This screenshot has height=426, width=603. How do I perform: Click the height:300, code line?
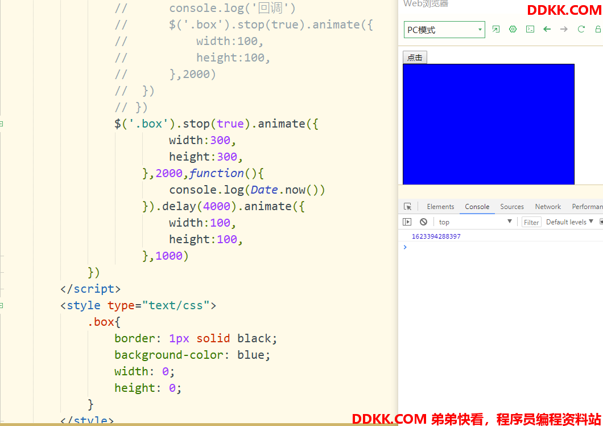(206, 157)
